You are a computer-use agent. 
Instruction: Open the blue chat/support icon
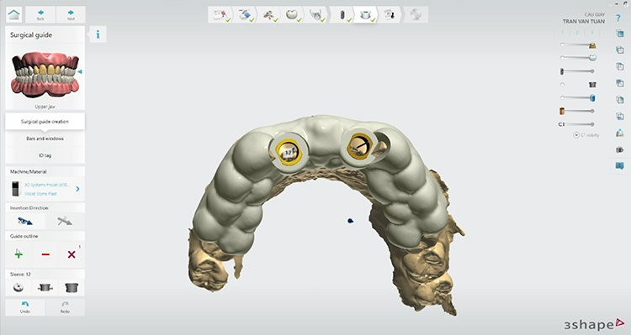point(620,165)
